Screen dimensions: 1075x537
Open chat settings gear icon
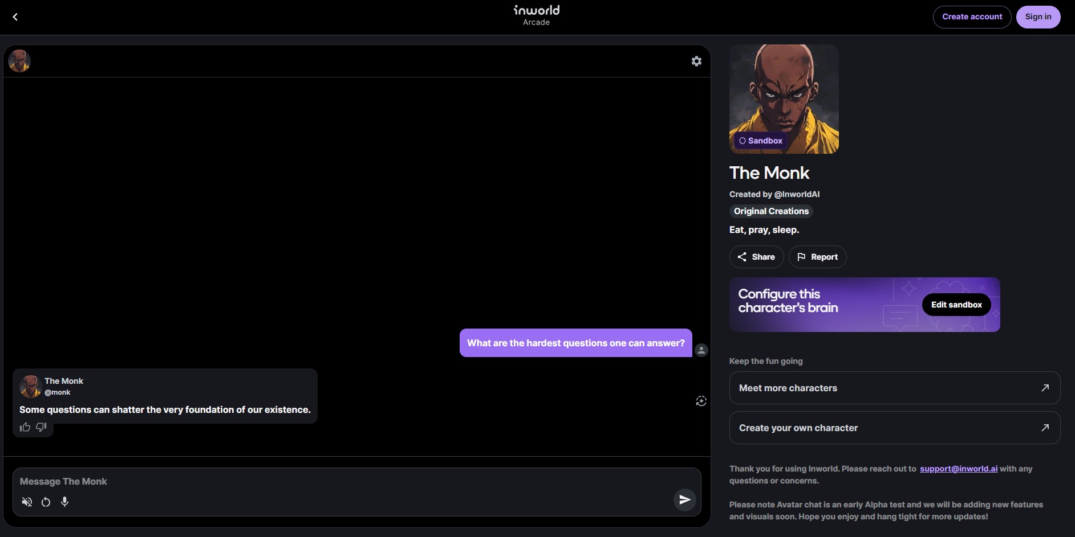[696, 61]
